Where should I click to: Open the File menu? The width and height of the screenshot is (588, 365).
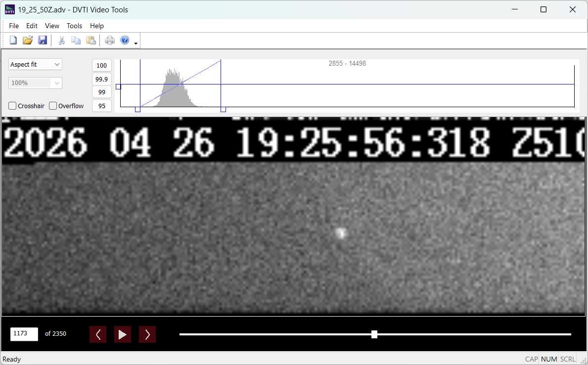[x=14, y=26]
